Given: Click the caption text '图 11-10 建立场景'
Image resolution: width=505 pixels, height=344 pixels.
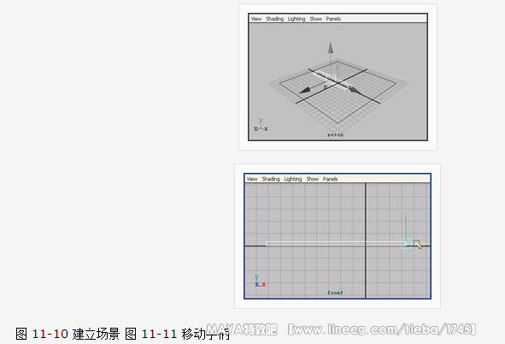Looking at the screenshot, I should (68, 334).
